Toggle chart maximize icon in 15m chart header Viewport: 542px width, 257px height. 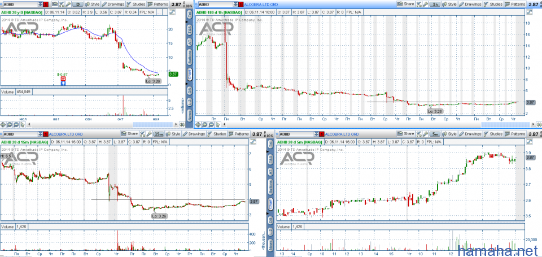pos(253,141)
